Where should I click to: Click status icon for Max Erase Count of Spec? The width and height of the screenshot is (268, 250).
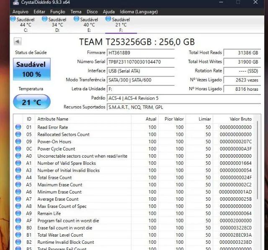pyautogui.click(x=18, y=206)
